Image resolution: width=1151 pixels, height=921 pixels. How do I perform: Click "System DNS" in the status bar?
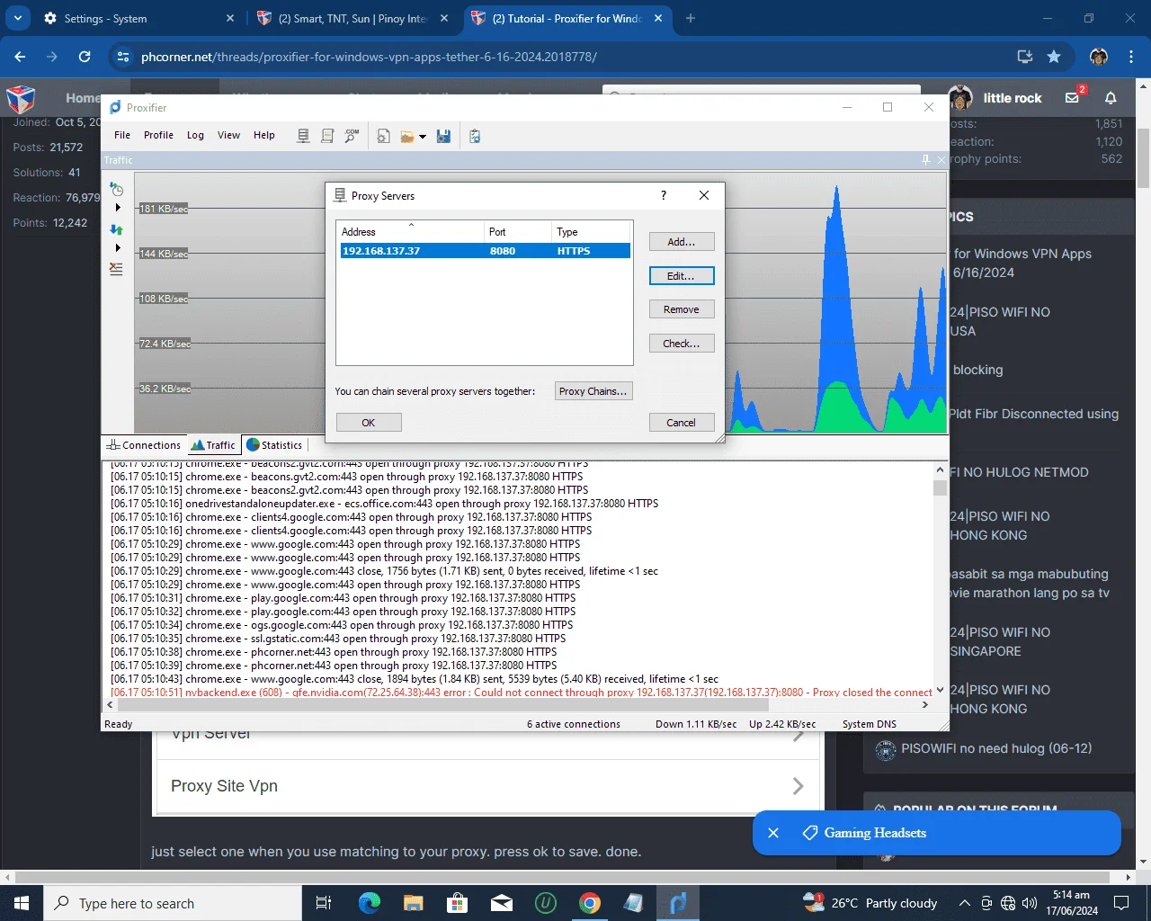pyautogui.click(x=870, y=724)
